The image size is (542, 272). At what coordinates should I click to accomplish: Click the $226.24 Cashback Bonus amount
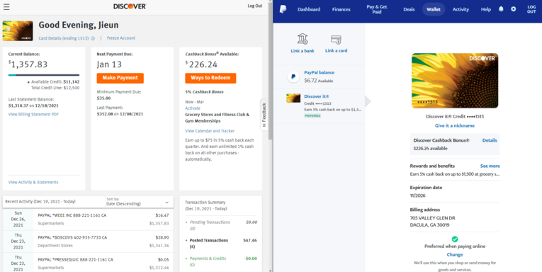tap(201, 64)
